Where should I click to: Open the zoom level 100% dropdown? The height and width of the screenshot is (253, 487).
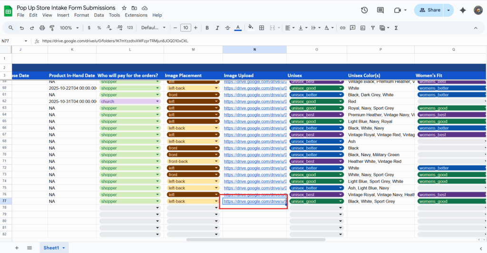pos(69,28)
